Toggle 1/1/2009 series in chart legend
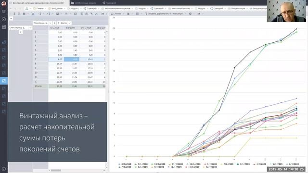The image size is (308, 173). pyautogui.click(x=211, y=164)
